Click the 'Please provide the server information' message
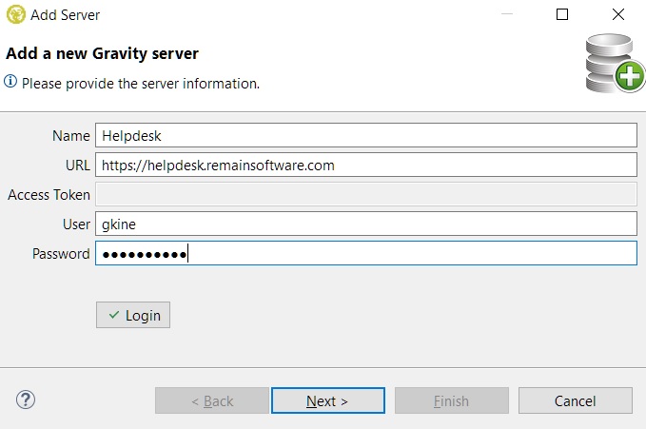Screen dimensions: 646x429 [141, 84]
